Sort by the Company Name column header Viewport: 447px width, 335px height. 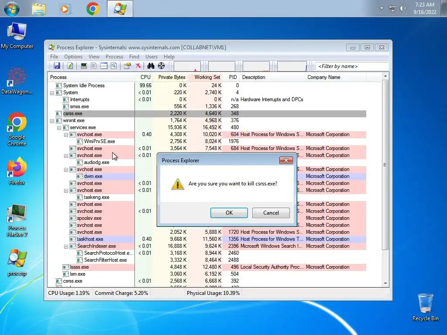coord(336,77)
